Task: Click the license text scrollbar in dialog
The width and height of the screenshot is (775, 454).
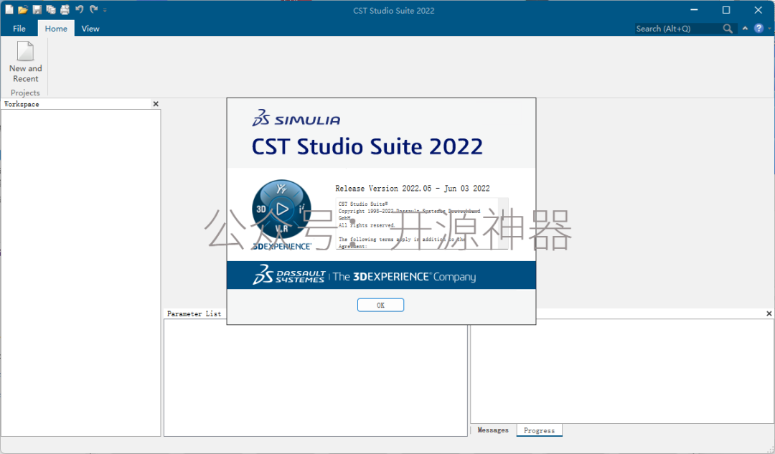Action: pyautogui.click(x=503, y=223)
